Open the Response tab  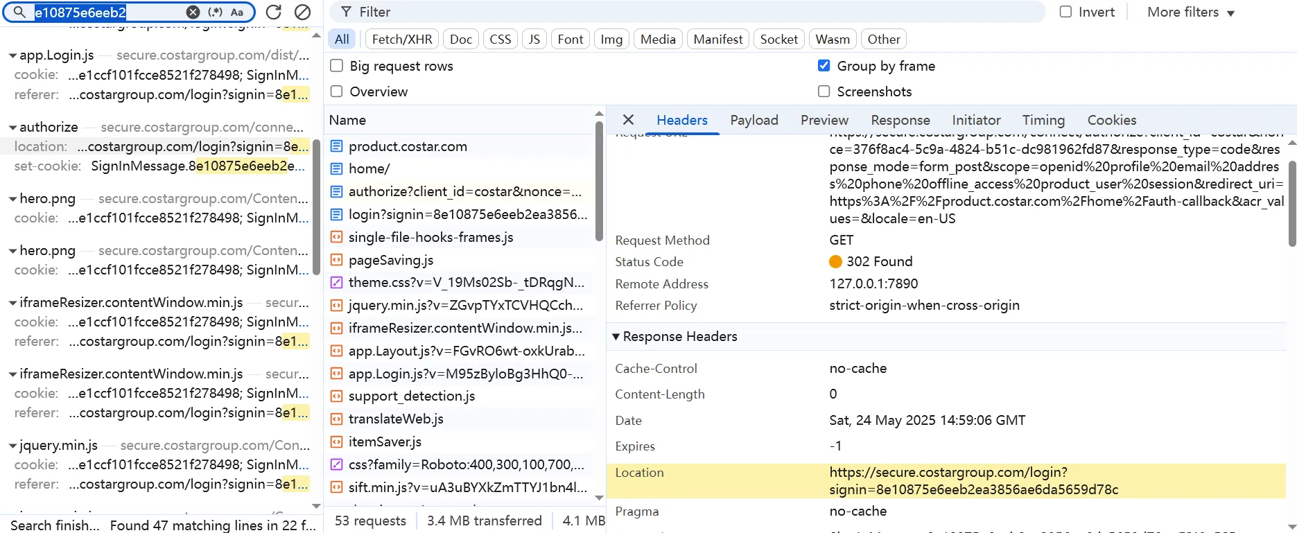click(900, 120)
